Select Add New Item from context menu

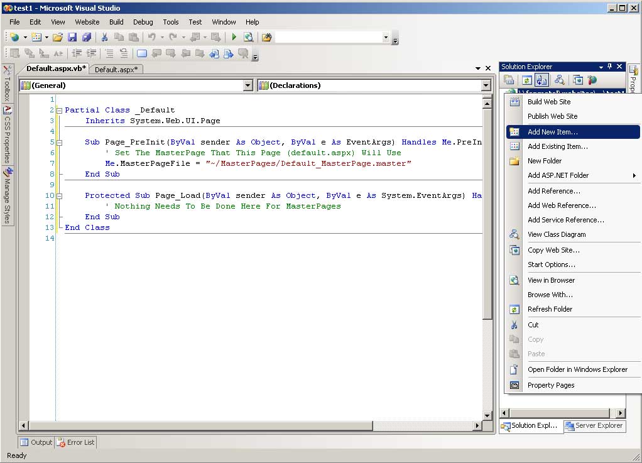pos(573,132)
